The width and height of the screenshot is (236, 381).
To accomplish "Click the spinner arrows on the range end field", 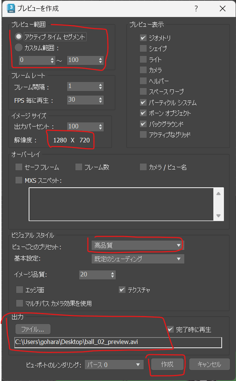I will (x=101, y=60).
